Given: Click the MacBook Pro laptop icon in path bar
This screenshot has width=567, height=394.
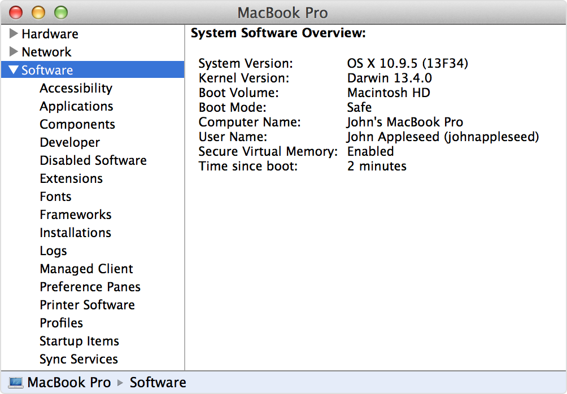Looking at the screenshot, I should tap(16, 383).
